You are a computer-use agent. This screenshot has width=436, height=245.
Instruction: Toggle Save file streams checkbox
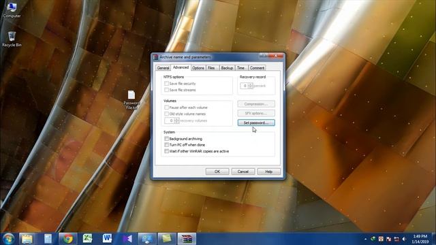point(166,90)
